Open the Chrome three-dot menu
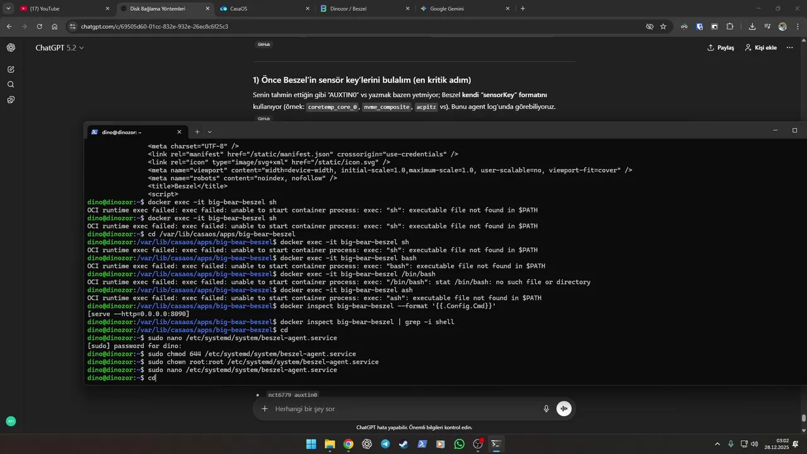Viewport: 807px width, 454px height. 798,26
